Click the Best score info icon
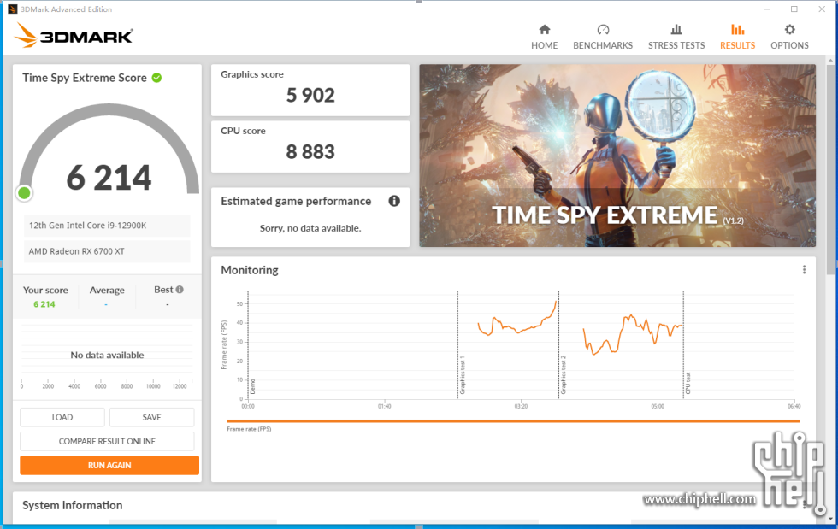This screenshot has height=529, width=838. [x=180, y=290]
